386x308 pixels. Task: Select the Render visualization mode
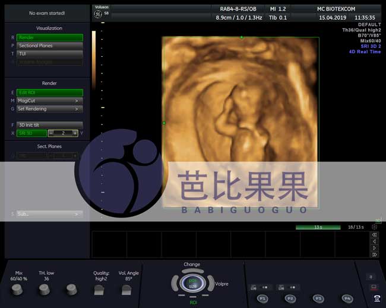[50, 37]
